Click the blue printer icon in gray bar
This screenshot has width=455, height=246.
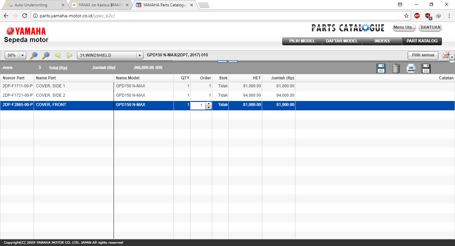(411, 68)
